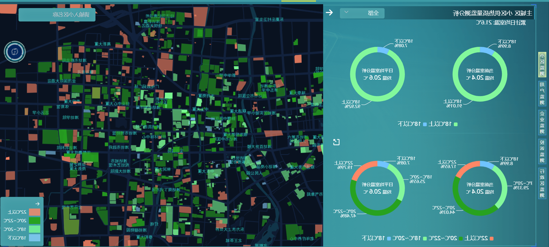Open the 全部 district dropdown
Viewport: 549px width, 247px height.
(x=362, y=13)
